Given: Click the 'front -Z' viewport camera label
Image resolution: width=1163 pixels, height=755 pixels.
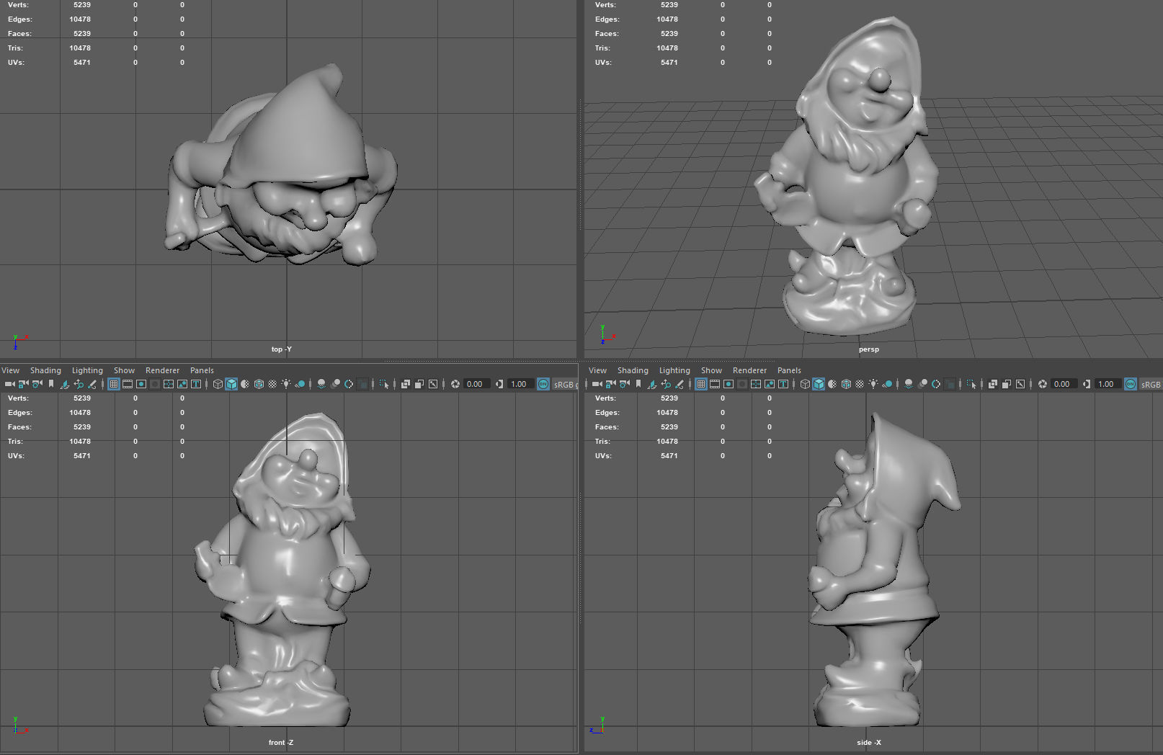Looking at the screenshot, I should (280, 743).
